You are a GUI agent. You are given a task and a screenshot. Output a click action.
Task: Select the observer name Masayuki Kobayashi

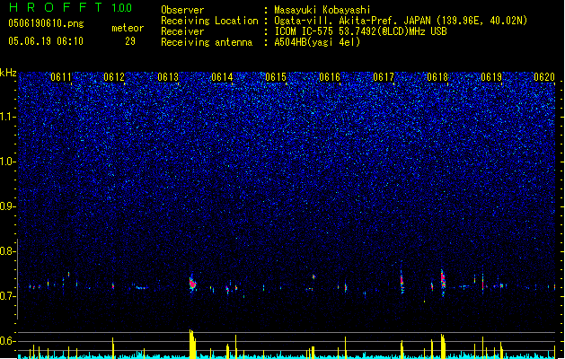click(x=322, y=10)
